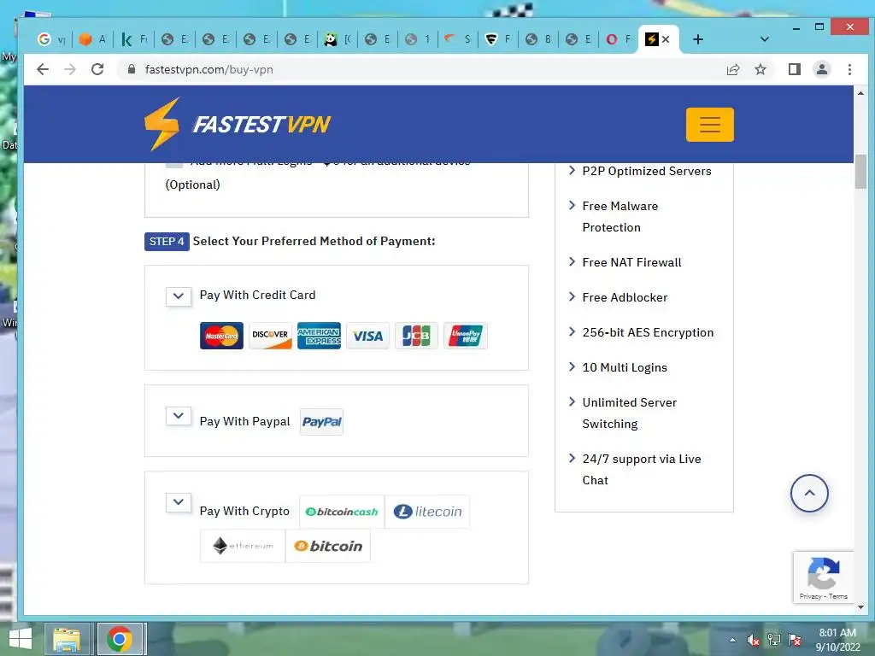Click the FastestVPN lightning bolt logo
Screen dimensions: 875x656
161,124
